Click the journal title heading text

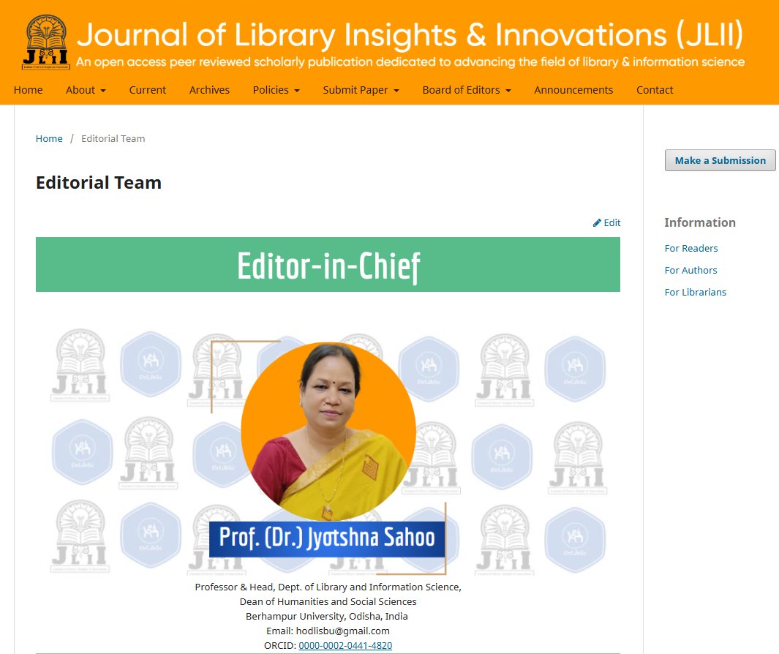410,35
